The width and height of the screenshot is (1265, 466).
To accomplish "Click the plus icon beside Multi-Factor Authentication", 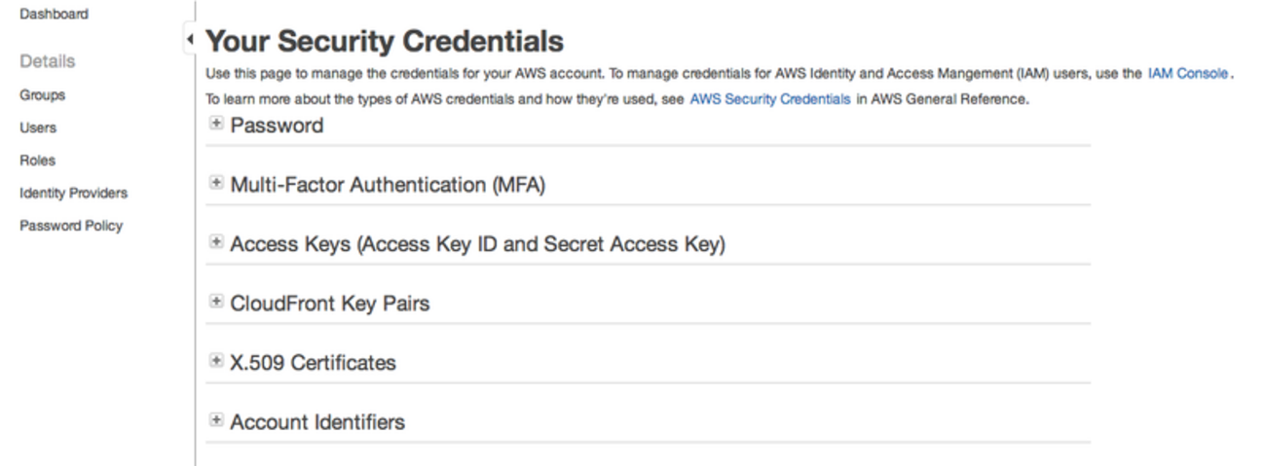I will coord(216,183).
